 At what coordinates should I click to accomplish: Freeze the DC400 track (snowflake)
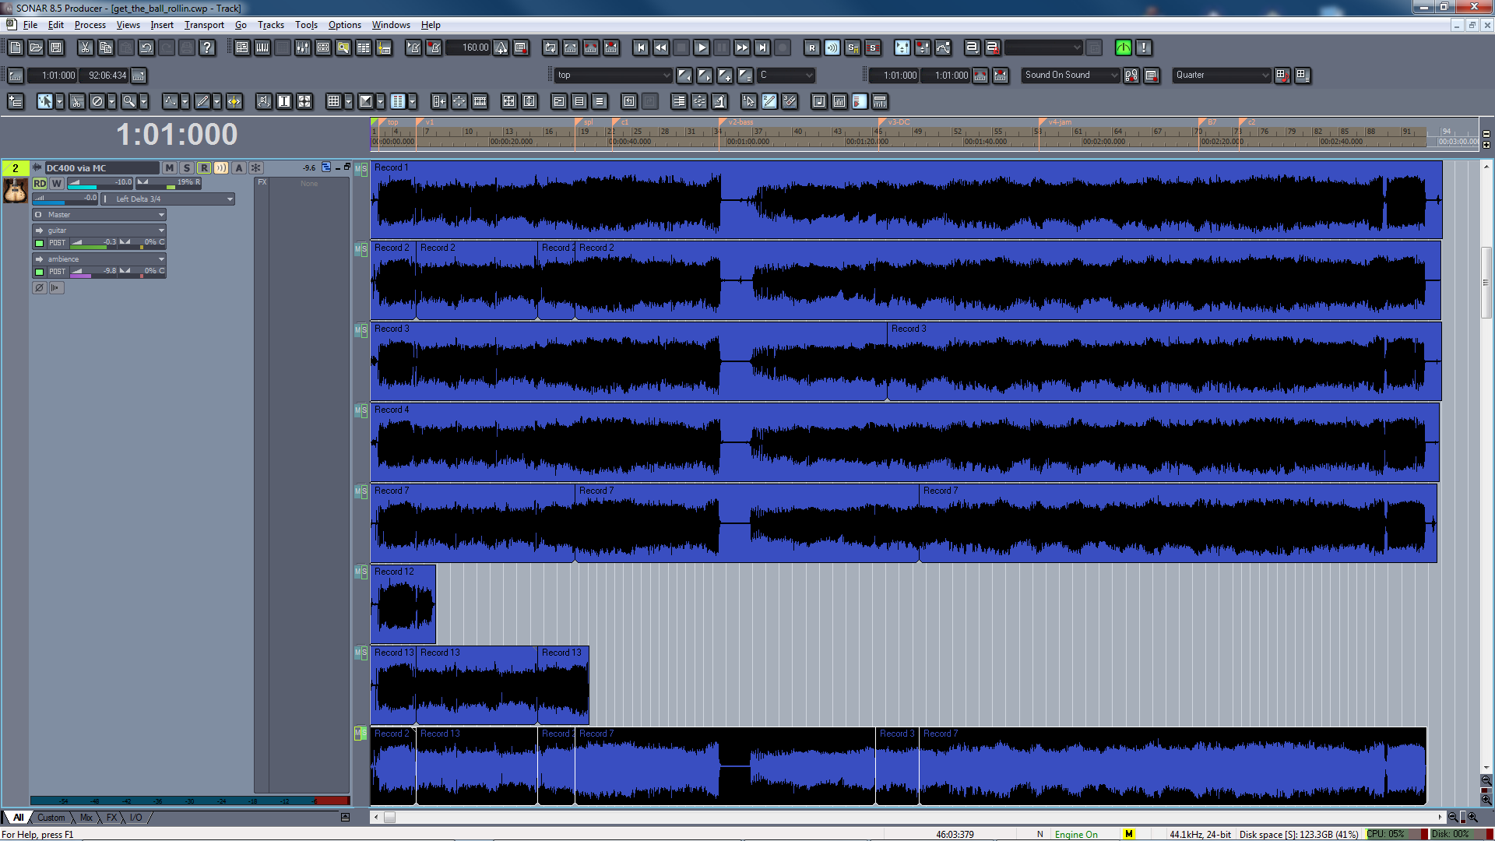pos(256,168)
